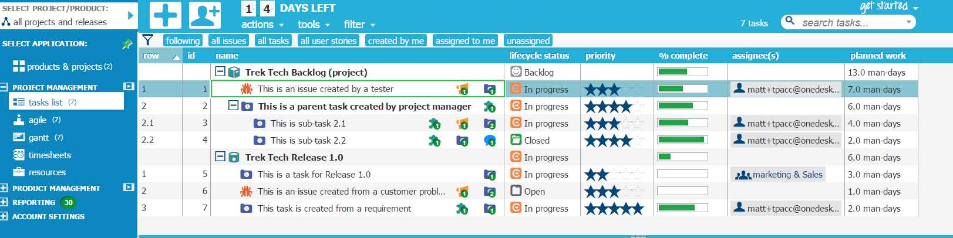Open the gantt view
Image resolution: width=953 pixels, height=238 pixels.
38,137
